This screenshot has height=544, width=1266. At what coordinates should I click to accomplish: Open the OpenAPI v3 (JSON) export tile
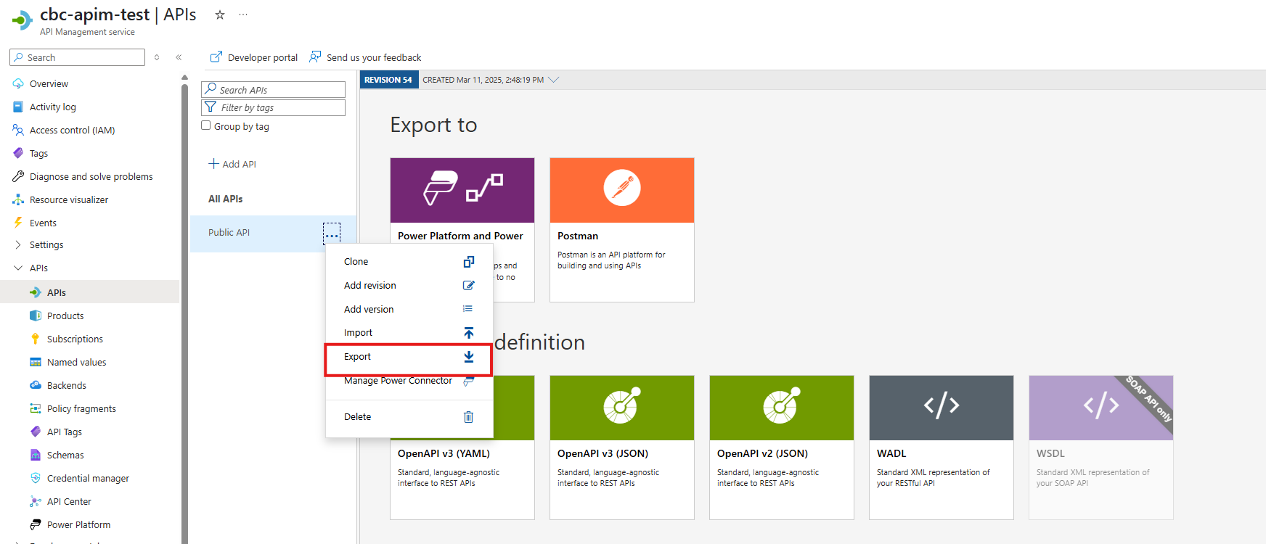(621, 446)
